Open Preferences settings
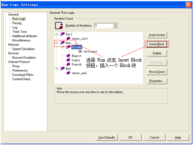 [x=20, y=70]
